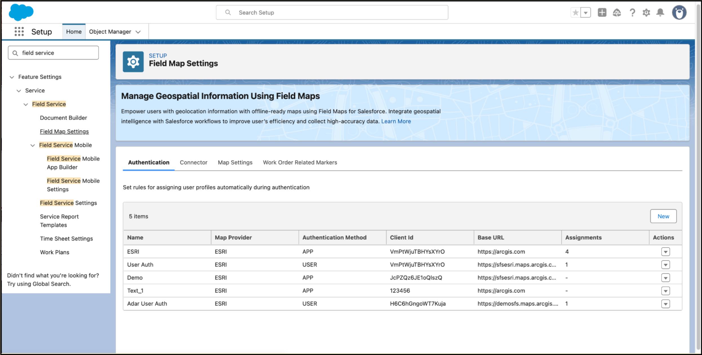Collapse the Service tree node
This screenshot has width=702, height=355.
coord(19,91)
